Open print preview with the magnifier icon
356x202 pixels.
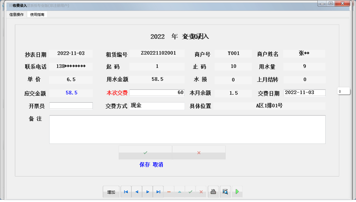coord(225,192)
